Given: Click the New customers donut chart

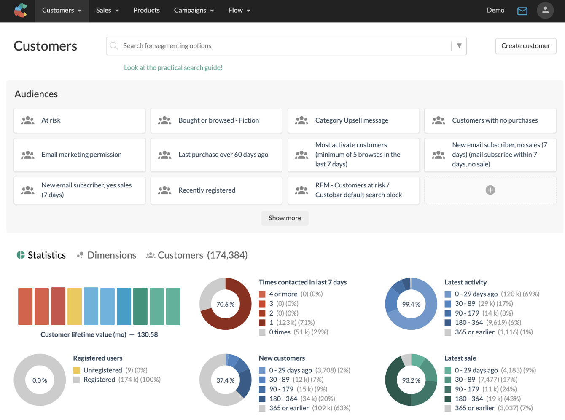Looking at the screenshot, I should (226, 380).
